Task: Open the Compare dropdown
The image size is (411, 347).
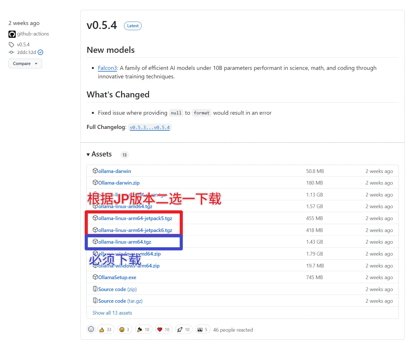Action: pos(25,64)
